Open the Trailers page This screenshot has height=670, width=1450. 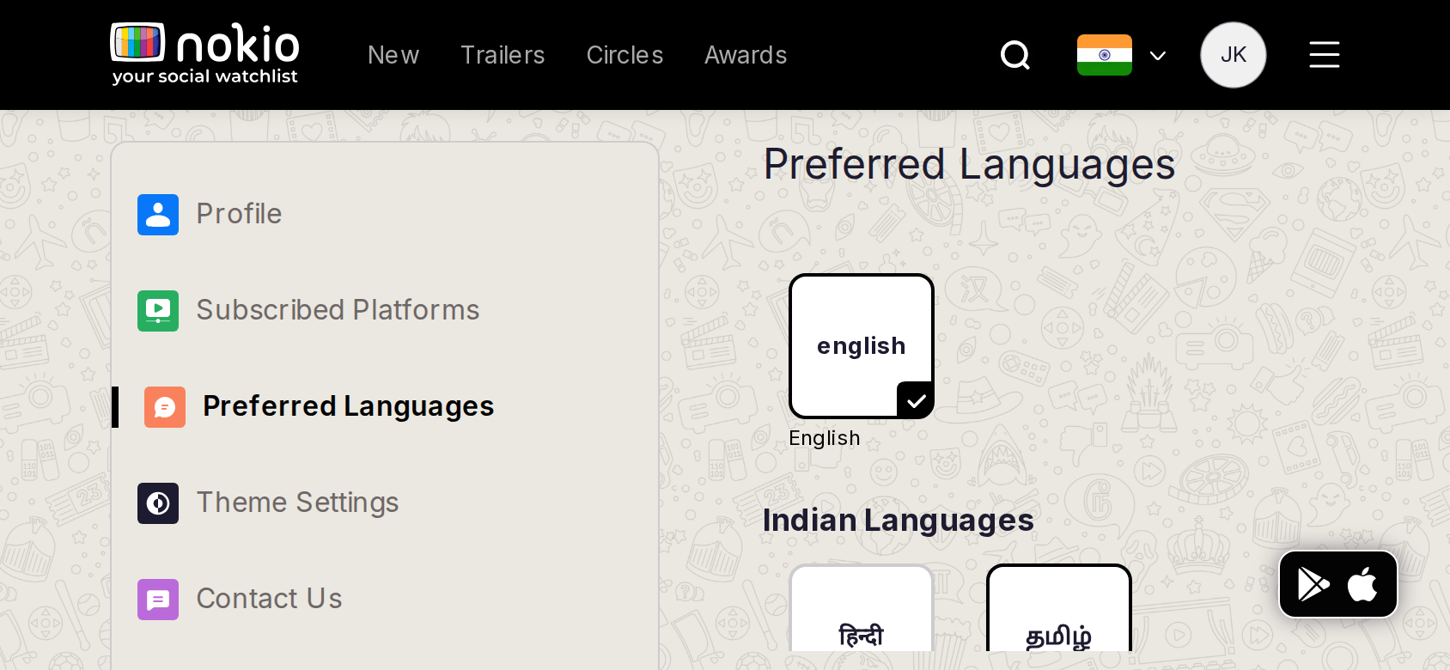(x=503, y=55)
